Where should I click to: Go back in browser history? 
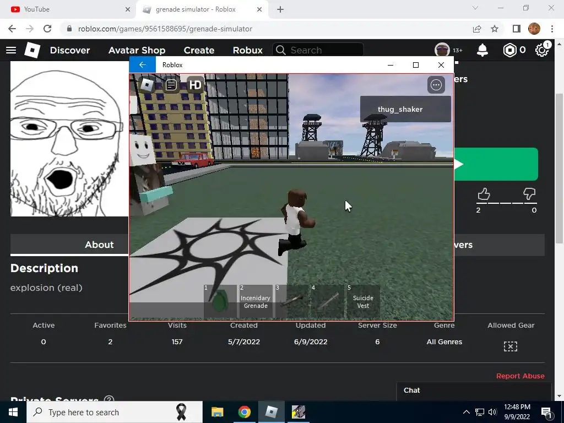point(12,29)
